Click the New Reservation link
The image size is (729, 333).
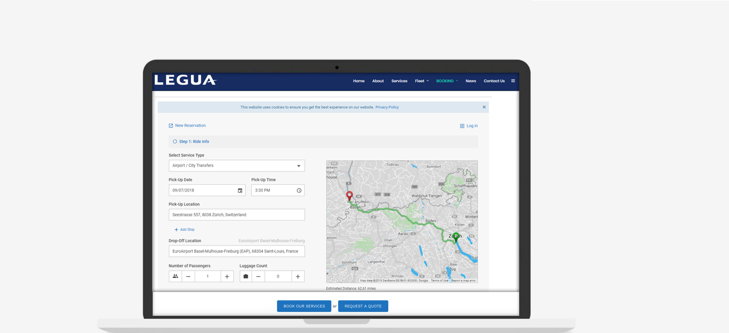pyautogui.click(x=191, y=126)
